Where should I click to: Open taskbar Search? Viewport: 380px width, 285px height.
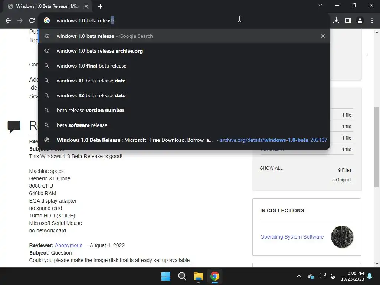182,276
